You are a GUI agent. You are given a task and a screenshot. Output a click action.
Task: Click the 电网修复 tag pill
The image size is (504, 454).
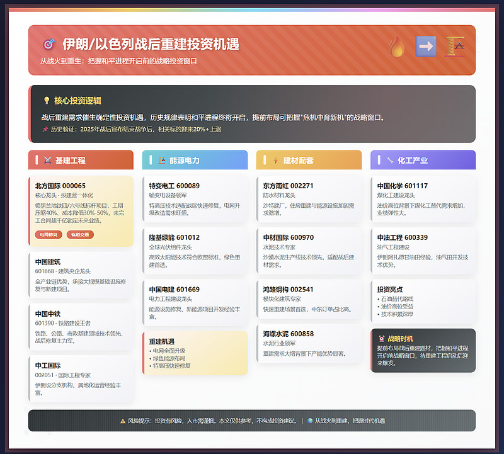tap(49, 234)
